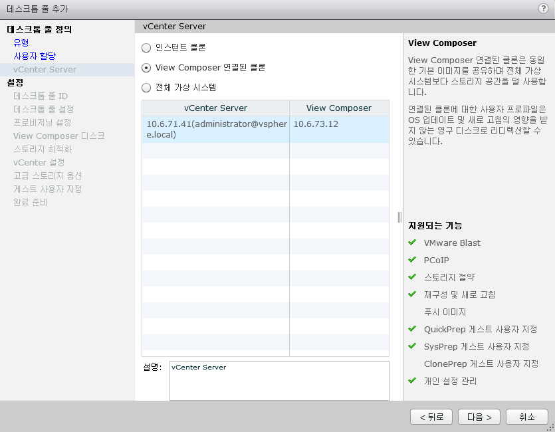Select View Composer 연결된 클론 radio button

146,68
